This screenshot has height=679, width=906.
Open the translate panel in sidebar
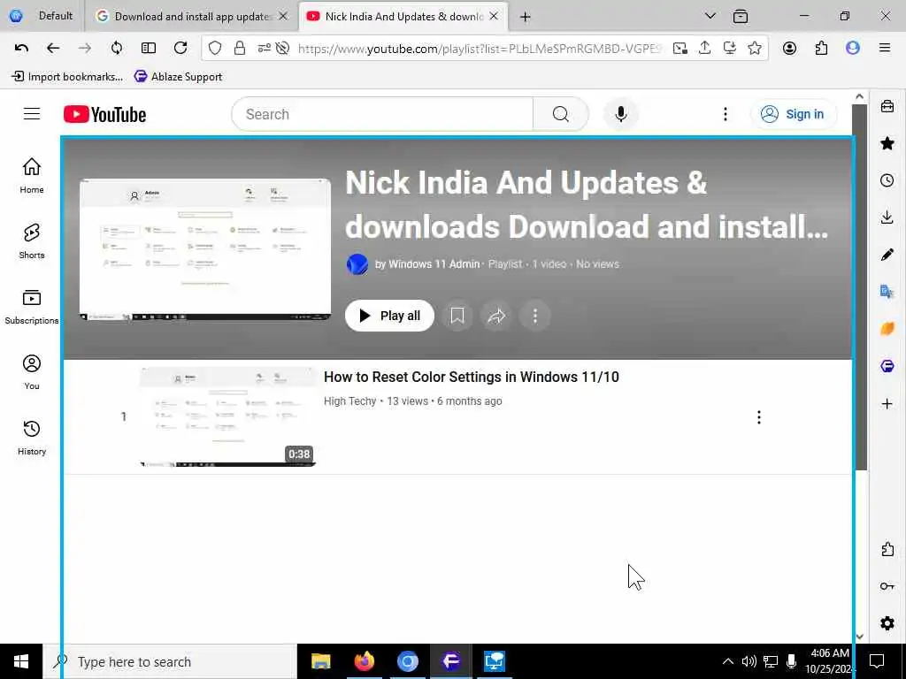pyautogui.click(x=887, y=292)
